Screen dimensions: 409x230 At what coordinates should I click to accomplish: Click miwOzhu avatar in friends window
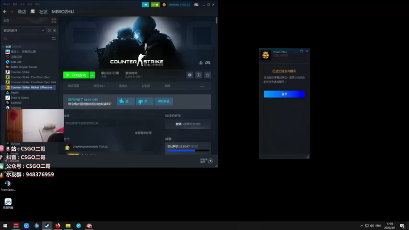(265, 55)
